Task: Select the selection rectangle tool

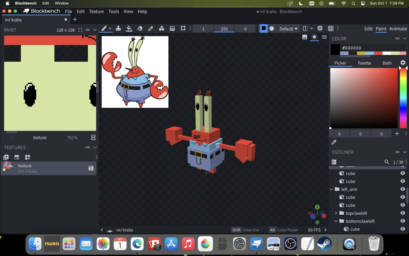Action: click(x=183, y=28)
